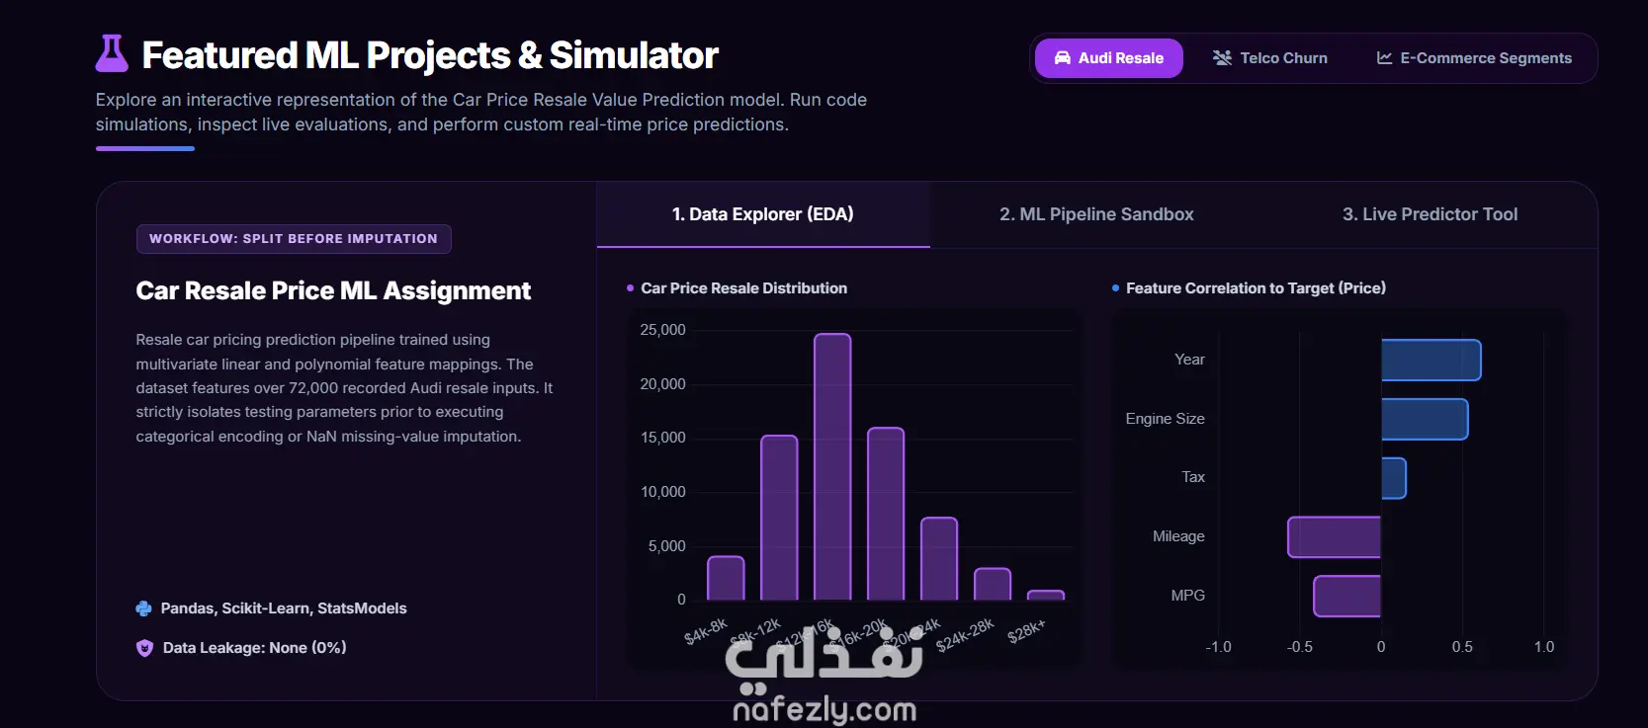This screenshot has width=1648, height=728.
Task: Open the 1. Data Explorer (EDA) tab
Action: [763, 214]
